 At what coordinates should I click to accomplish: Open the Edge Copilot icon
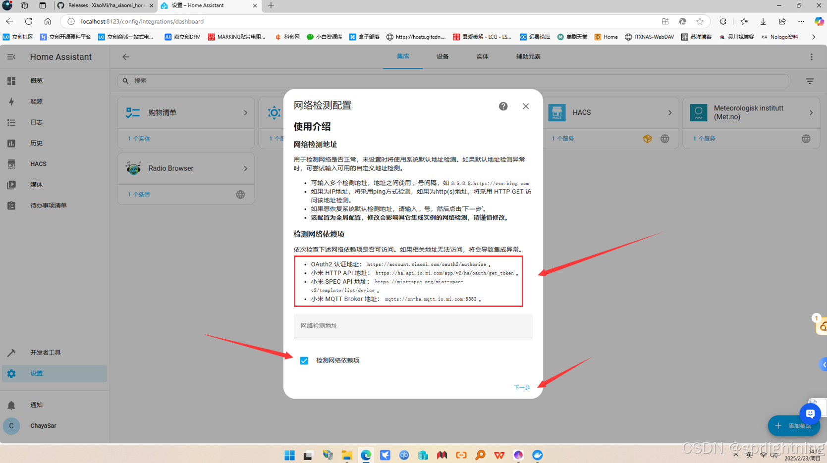(x=819, y=21)
